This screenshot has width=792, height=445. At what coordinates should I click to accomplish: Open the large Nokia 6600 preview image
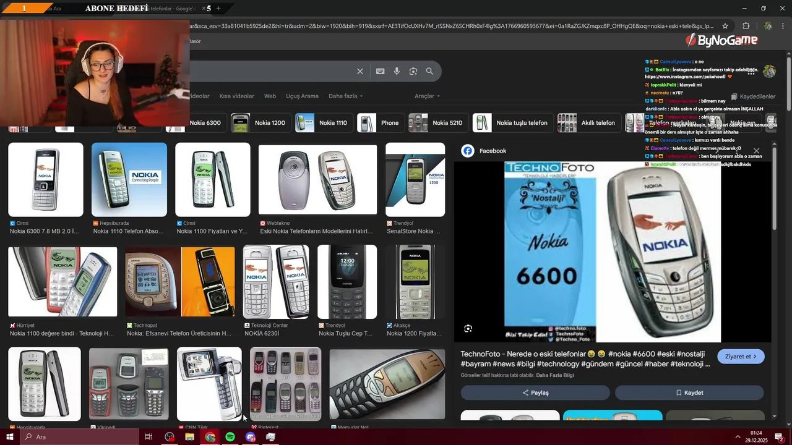(x=613, y=252)
